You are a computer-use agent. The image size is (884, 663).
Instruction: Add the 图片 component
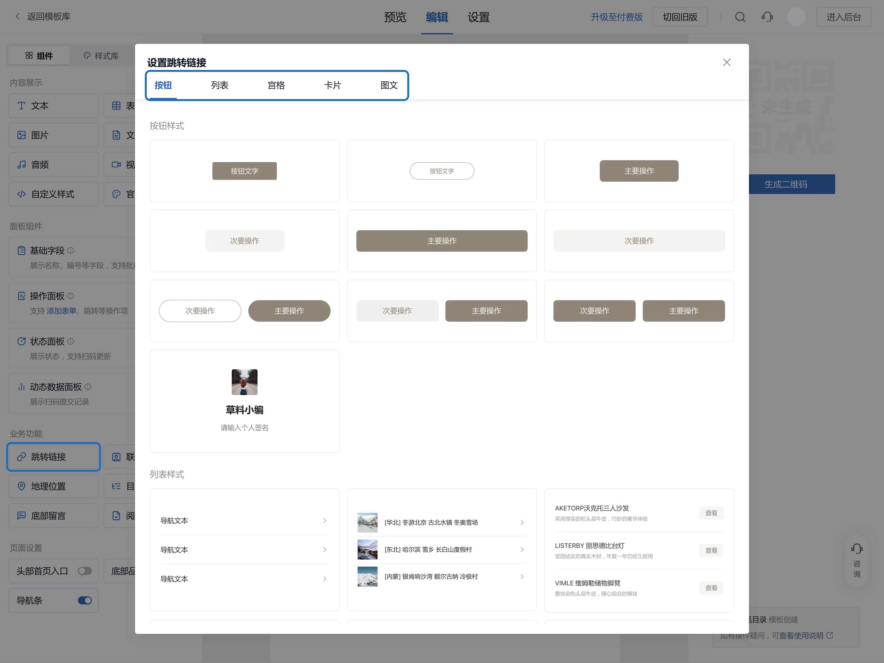[x=53, y=135]
